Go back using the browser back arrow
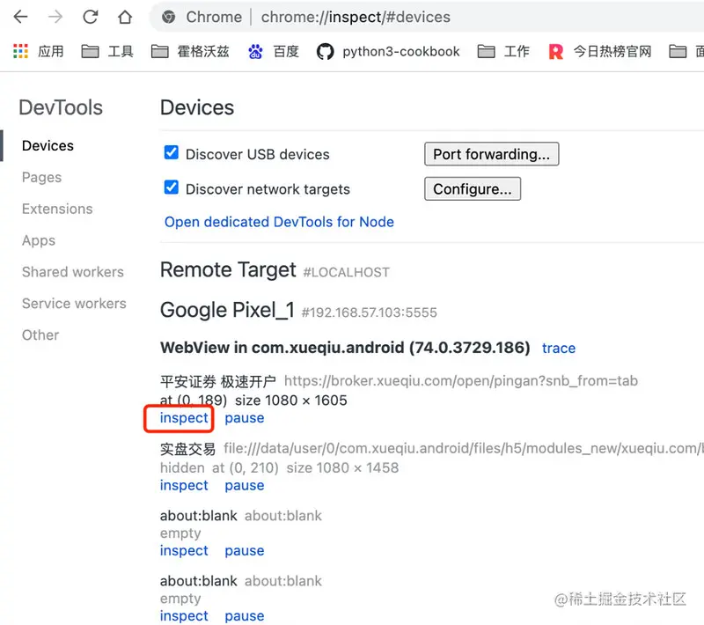This screenshot has width=704, height=625. coord(20,17)
